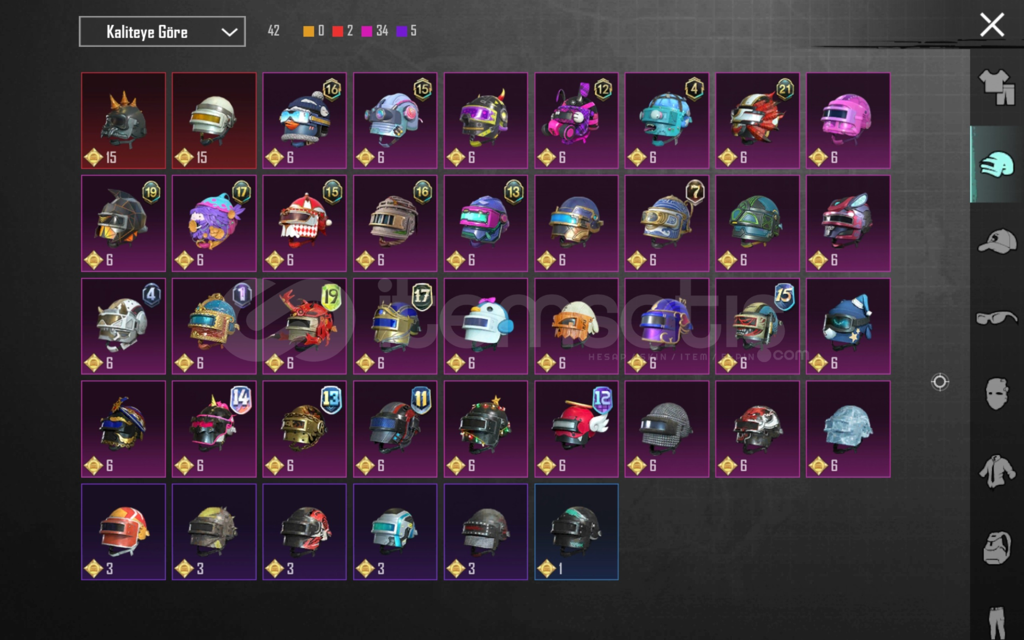The width and height of the screenshot is (1024, 640).
Task: Click the dropdown chevron arrow
Action: point(229,32)
